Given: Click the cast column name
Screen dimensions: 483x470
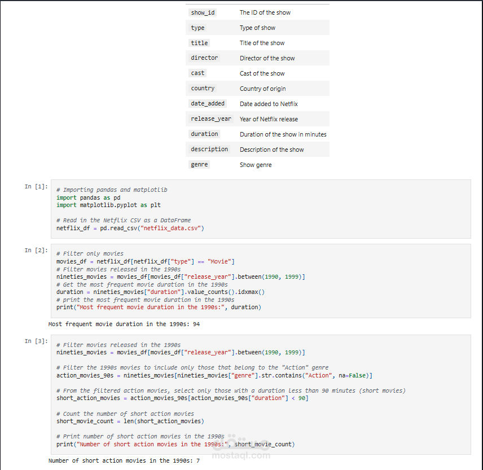Looking at the screenshot, I should (197, 73).
